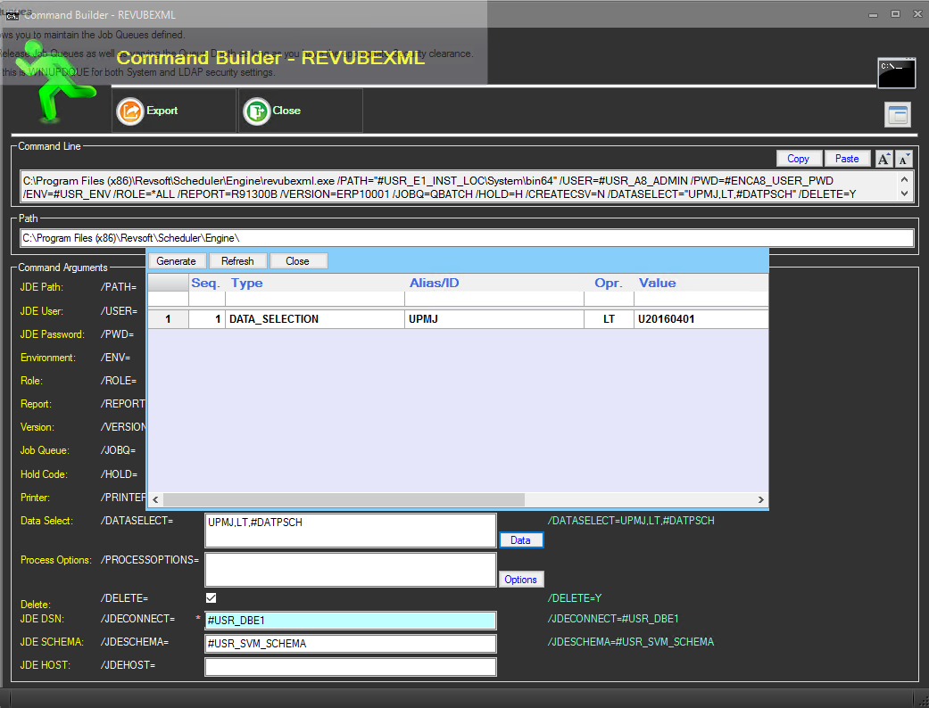The image size is (929, 708).
Task: Paste into the command line
Action: point(847,158)
